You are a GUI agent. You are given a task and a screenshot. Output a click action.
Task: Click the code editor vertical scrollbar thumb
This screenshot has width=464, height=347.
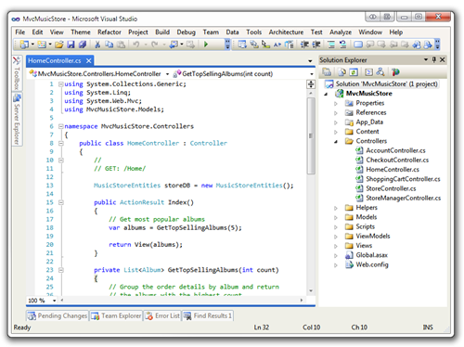[x=311, y=136]
